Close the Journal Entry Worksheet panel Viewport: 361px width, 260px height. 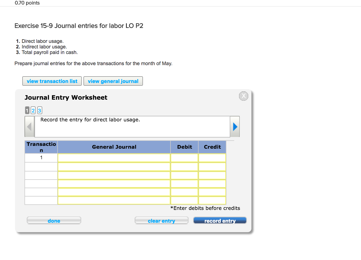(x=243, y=96)
